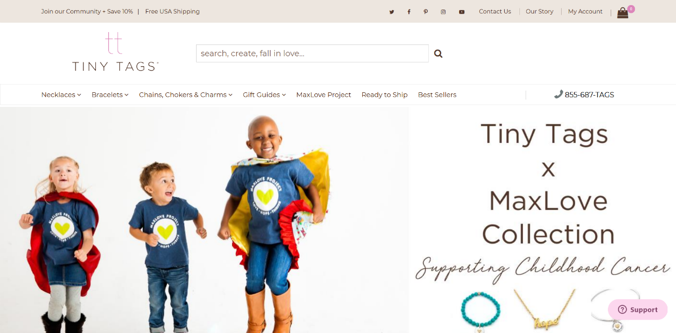Screen dimensions: 676x333
Task: Expand Chains, Chokers & Charms dropdown
Action: point(185,94)
